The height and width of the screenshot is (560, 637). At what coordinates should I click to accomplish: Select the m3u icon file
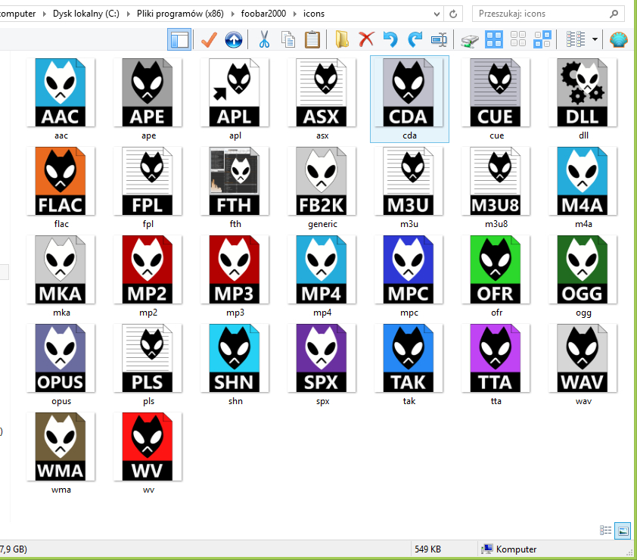tap(409, 188)
